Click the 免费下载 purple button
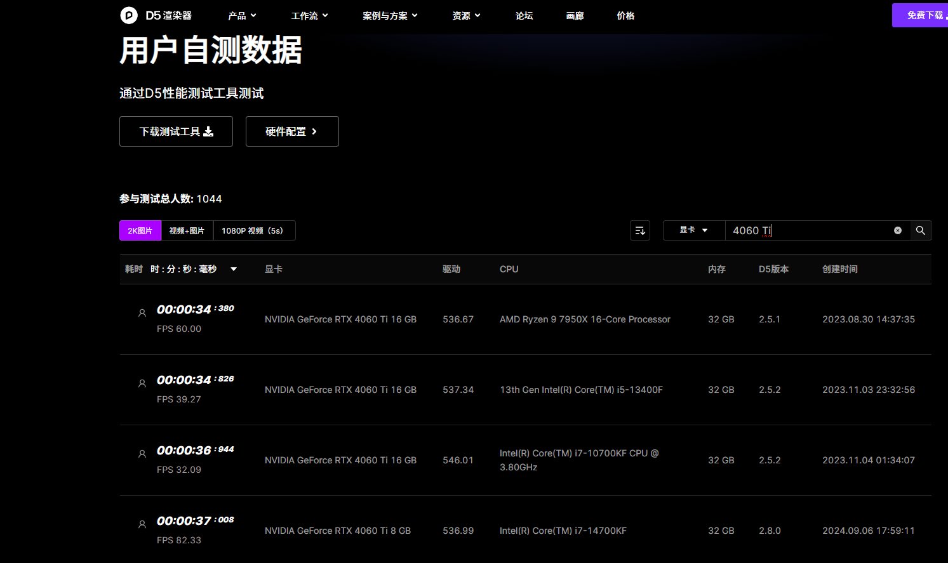The height and width of the screenshot is (563, 948). (x=923, y=15)
